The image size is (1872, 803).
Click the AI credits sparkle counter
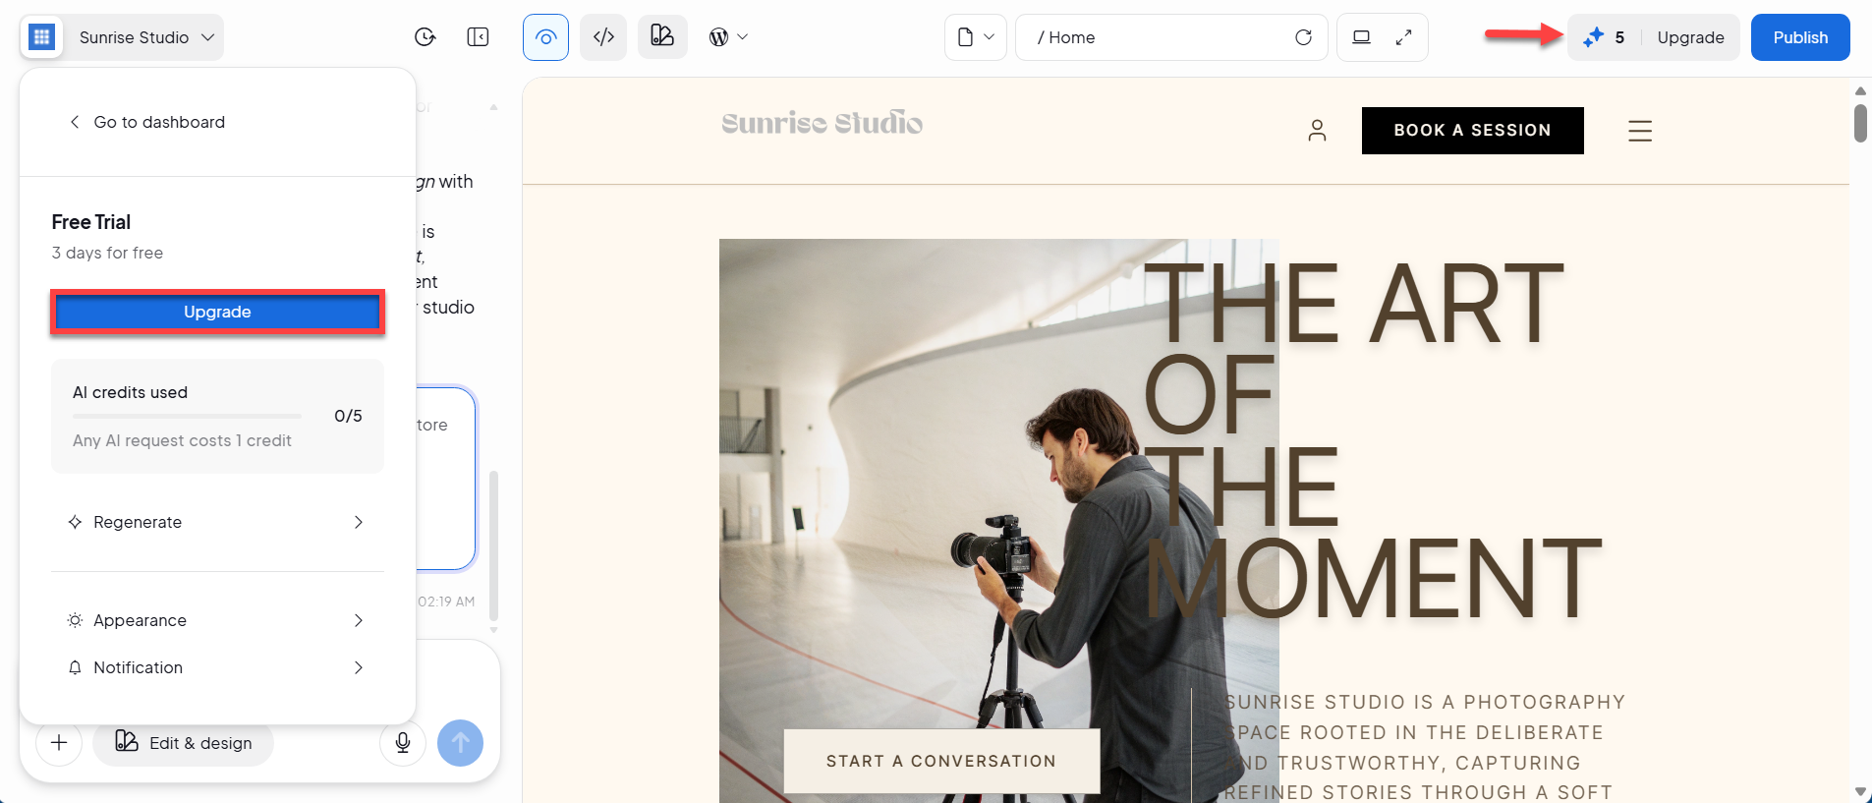(x=1604, y=37)
